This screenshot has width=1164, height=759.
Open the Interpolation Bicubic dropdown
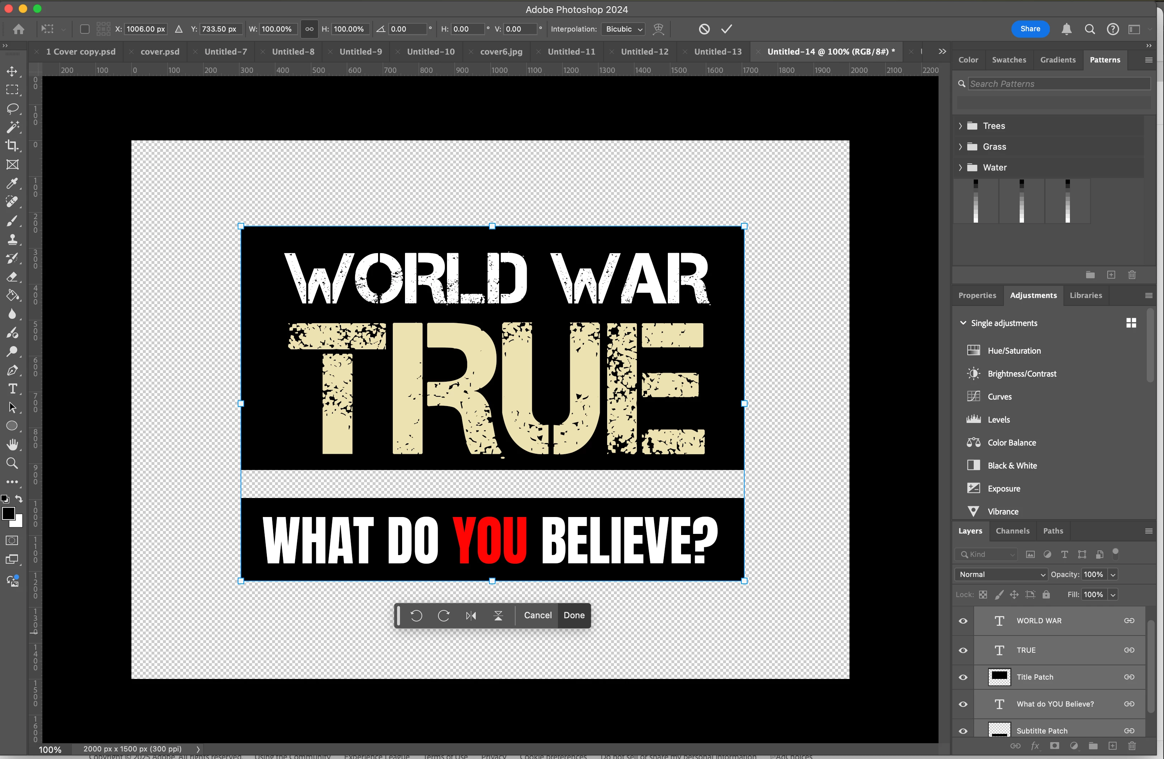pyautogui.click(x=624, y=29)
